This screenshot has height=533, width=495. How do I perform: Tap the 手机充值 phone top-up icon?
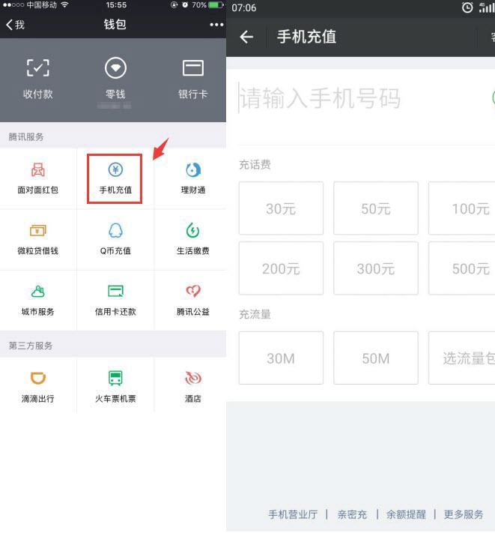pyautogui.click(x=115, y=170)
